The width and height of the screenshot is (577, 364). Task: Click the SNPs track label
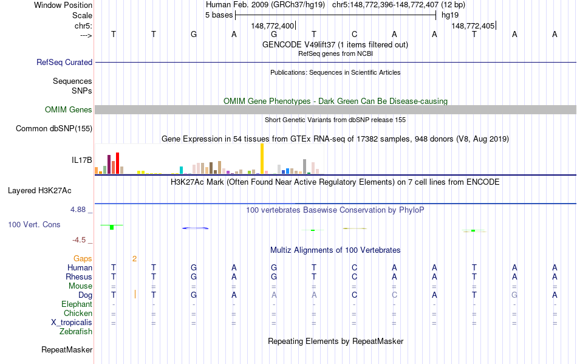[x=82, y=91]
